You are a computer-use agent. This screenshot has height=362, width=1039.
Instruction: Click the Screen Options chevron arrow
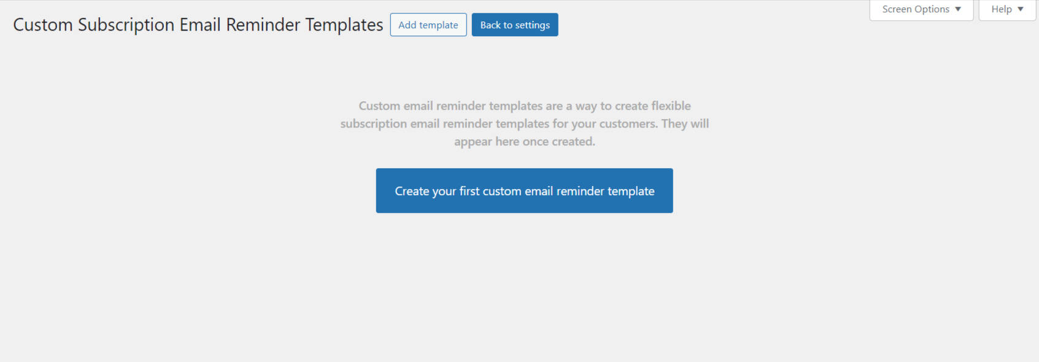(x=958, y=9)
